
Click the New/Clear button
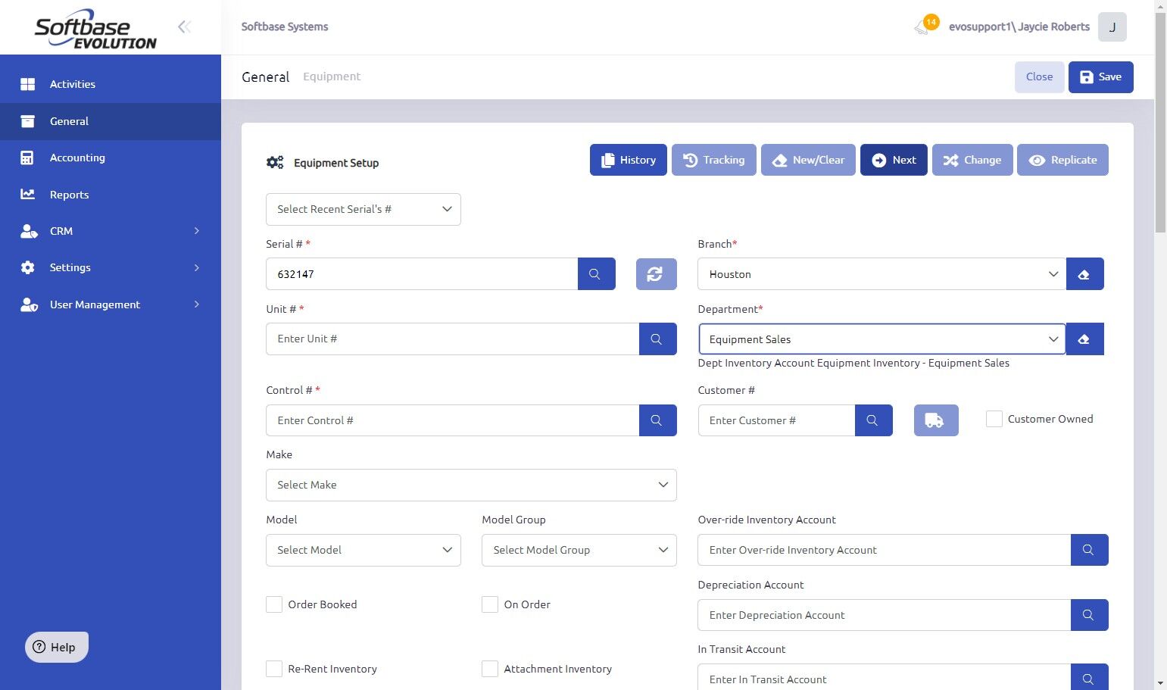tap(808, 160)
